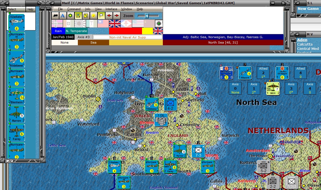Click the Allied 2 sea box section
The width and height of the screenshot is (321, 190).
(x=263, y=72)
